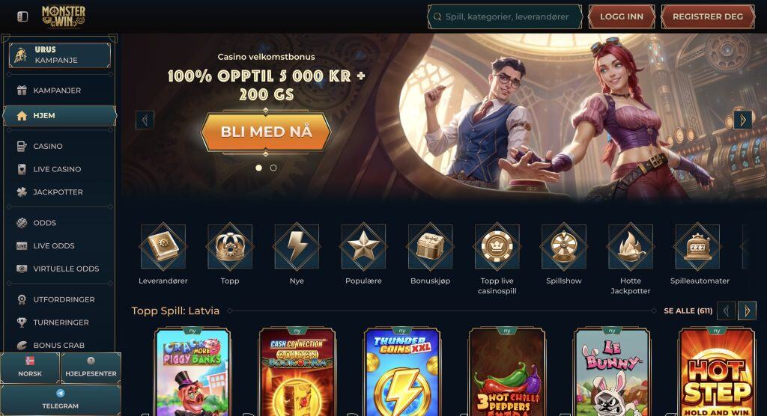
Task: Select the Topp crown category icon
Action: (230, 246)
